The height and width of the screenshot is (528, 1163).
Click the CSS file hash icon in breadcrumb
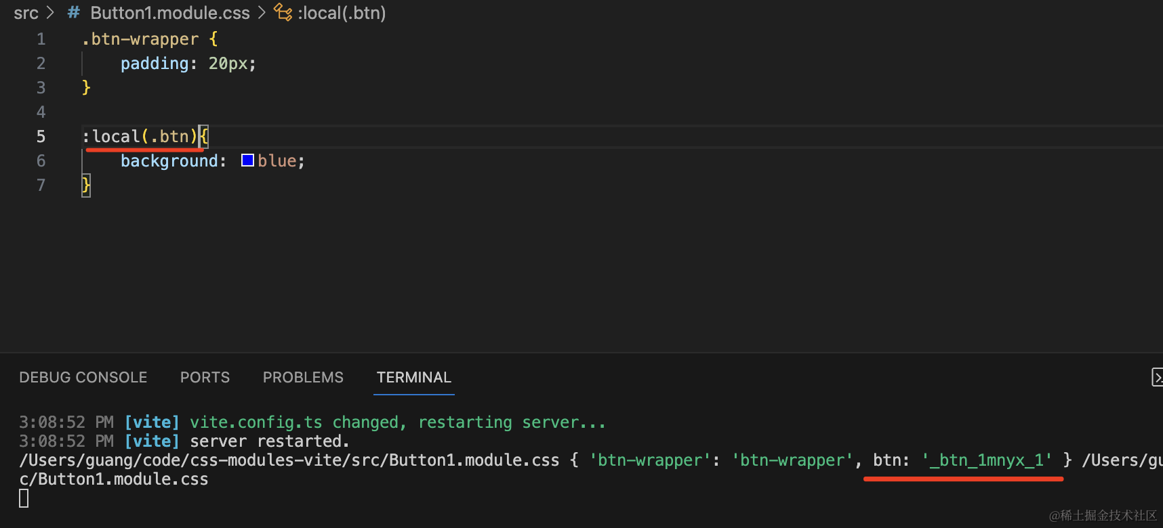point(74,13)
